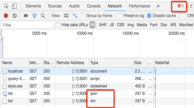Filter requests by CSS type
This screenshot has width=194, height=108.
pyautogui.click(x=121, y=25)
